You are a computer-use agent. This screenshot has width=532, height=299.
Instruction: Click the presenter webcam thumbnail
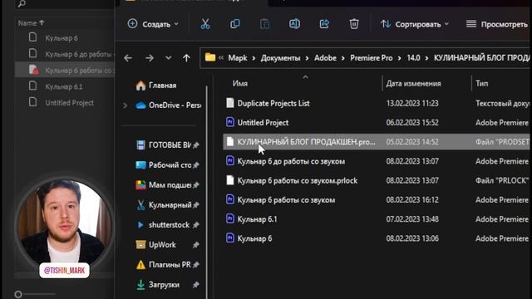tap(64, 223)
